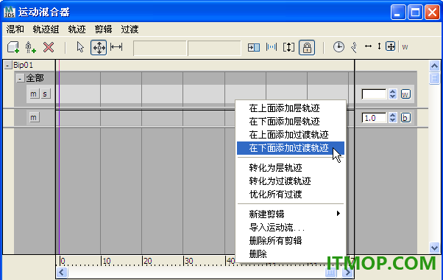Toggle m button on lower track row
443x280 pixels.
33,117
